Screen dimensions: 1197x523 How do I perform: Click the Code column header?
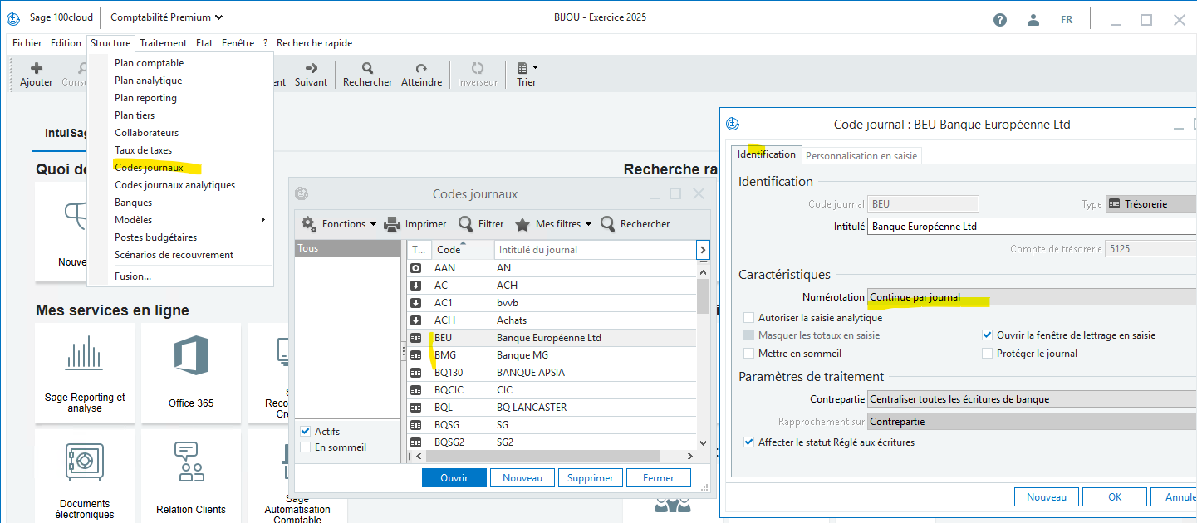pos(463,249)
